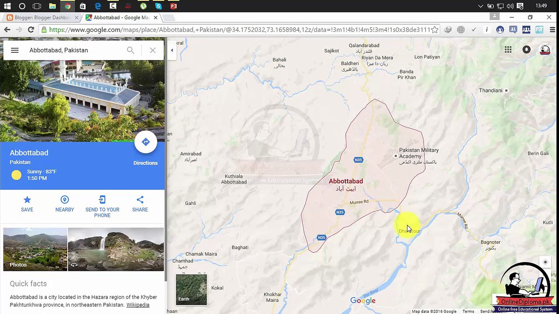Click the round blue people extension icon
The width and height of the screenshot is (559, 314).
500,30
